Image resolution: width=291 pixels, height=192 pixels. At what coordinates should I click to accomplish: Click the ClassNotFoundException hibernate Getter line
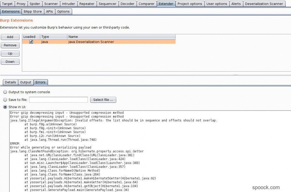pyautogui.click(x=77, y=151)
